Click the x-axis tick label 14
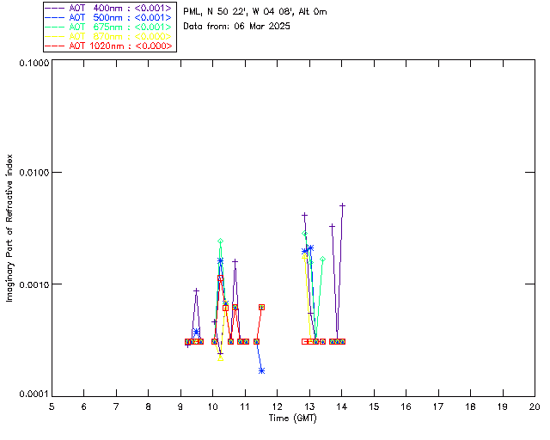The image size is (550, 440). 342,406
